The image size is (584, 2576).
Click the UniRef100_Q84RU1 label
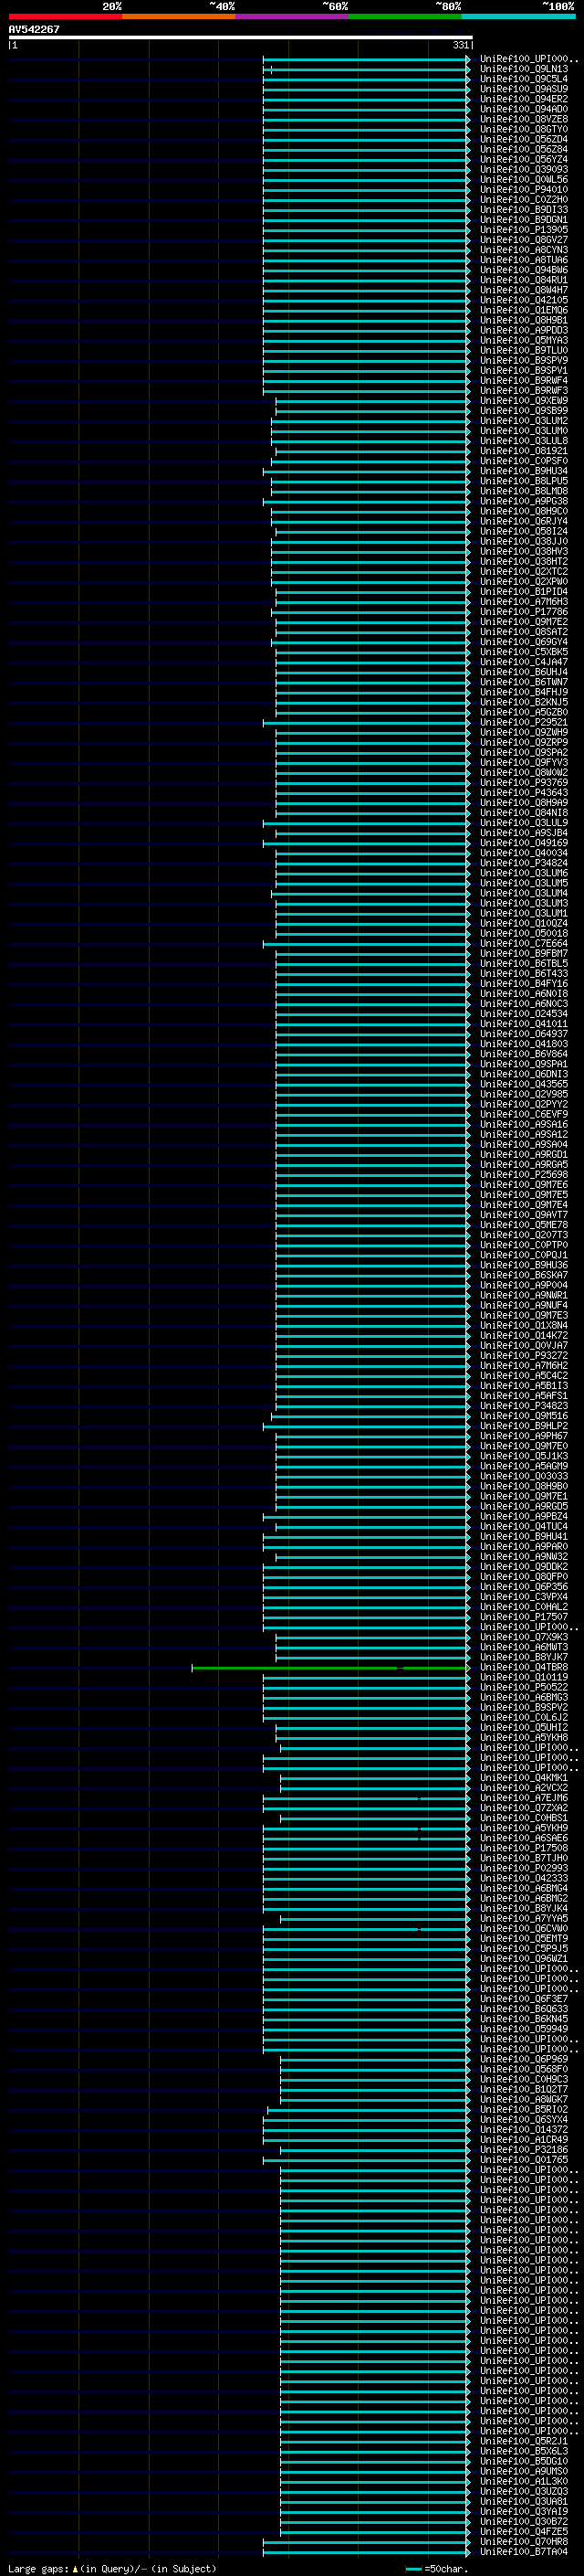[x=524, y=280]
